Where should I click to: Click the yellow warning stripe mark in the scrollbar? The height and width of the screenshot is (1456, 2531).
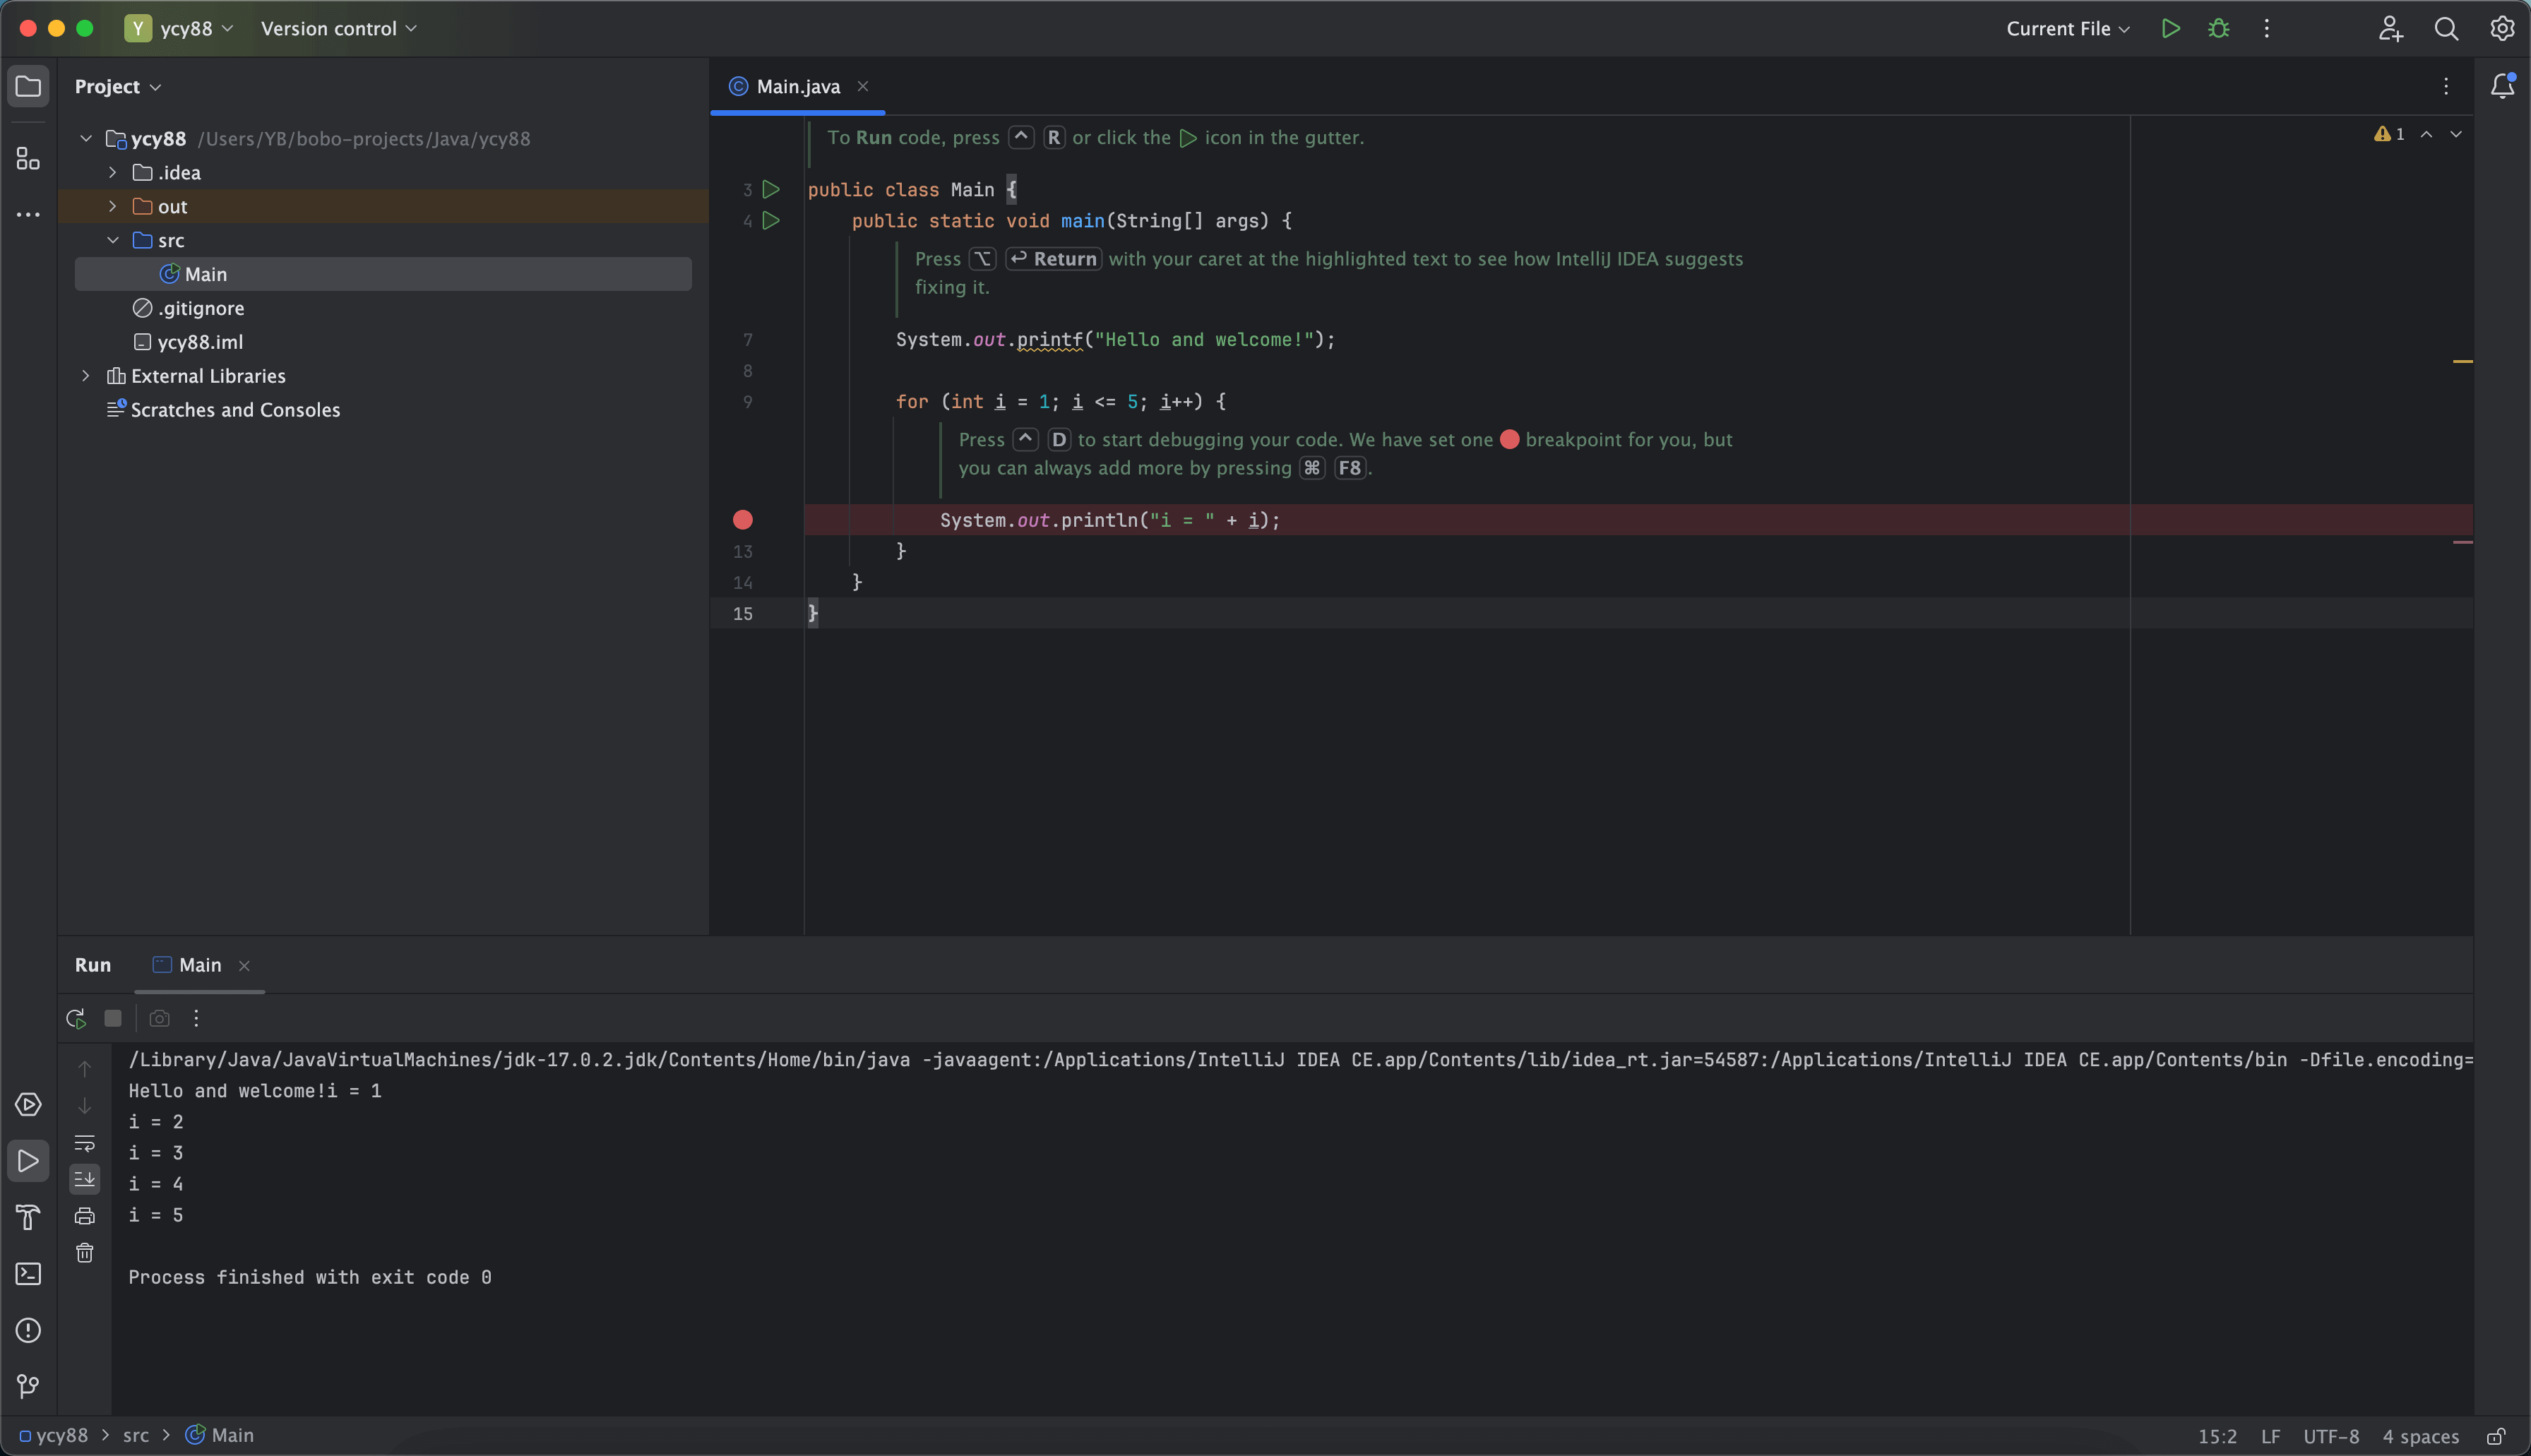pos(2463,361)
